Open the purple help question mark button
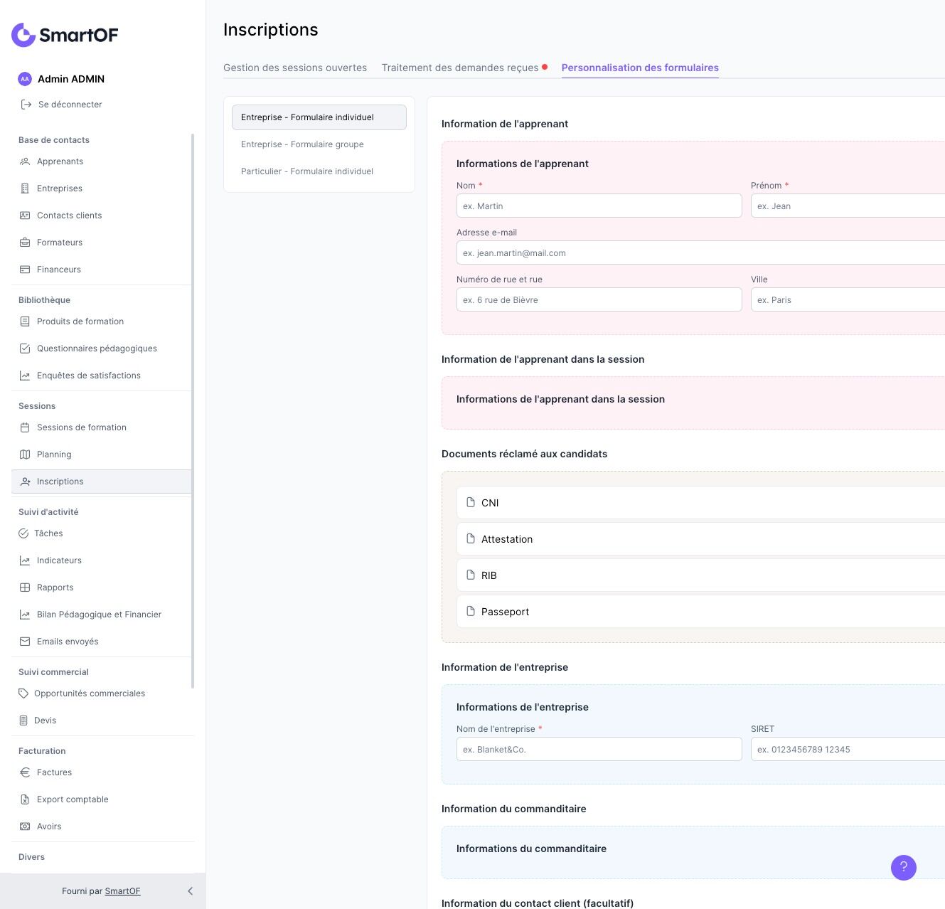 904,867
